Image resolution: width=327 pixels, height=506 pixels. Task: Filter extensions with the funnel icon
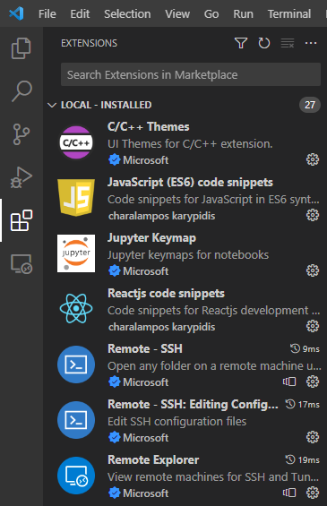(x=241, y=43)
